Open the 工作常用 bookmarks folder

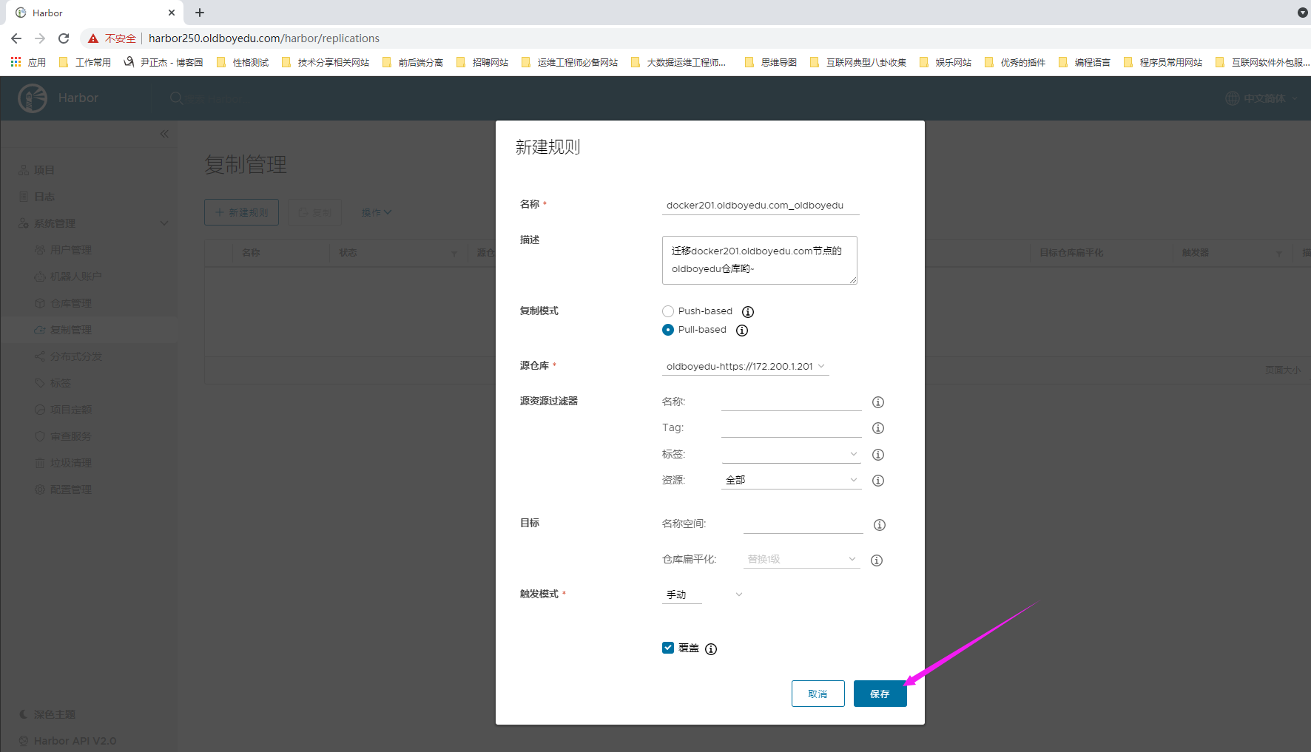[85, 62]
